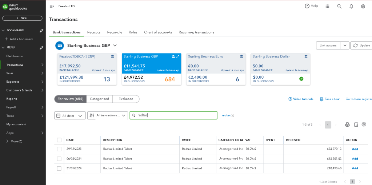Click the Link account button

point(328,46)
